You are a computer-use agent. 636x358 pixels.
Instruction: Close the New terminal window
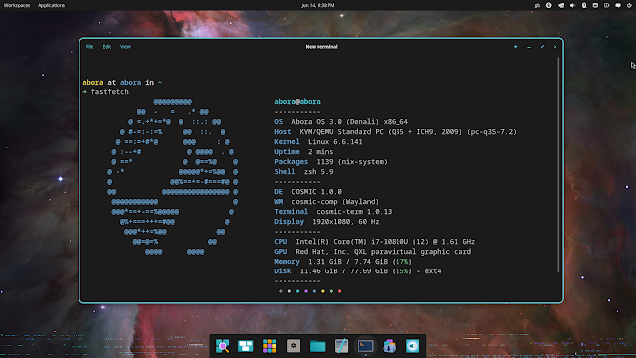click(555, 47)
